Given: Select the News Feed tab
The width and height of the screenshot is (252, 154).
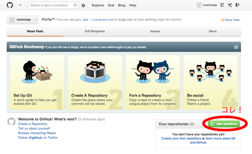Looking at the screenshot, I should point(35,31).
